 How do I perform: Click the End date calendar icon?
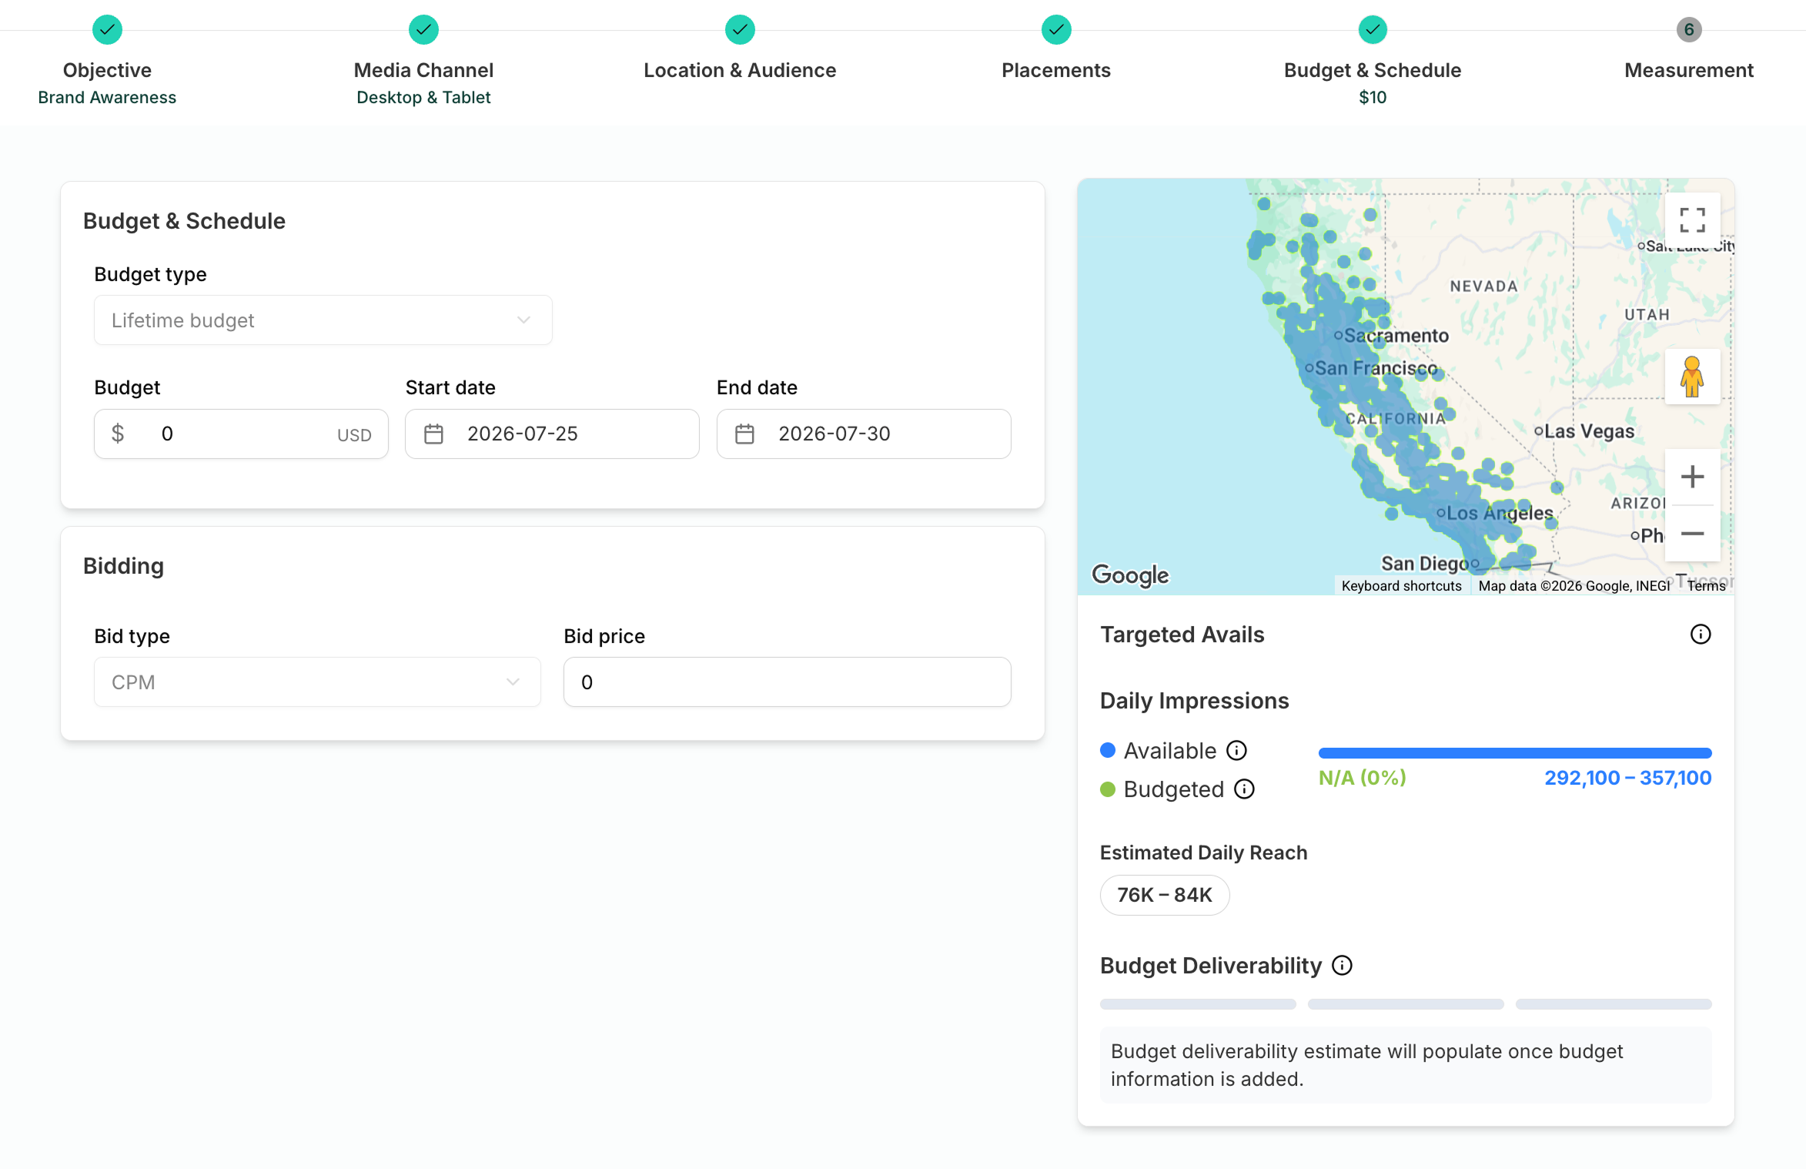click(x=744, y=434)
